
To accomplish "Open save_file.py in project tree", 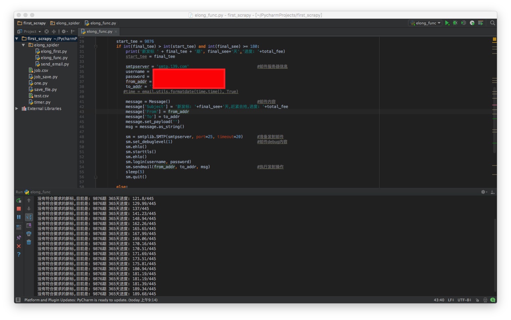I will point(43,90).
